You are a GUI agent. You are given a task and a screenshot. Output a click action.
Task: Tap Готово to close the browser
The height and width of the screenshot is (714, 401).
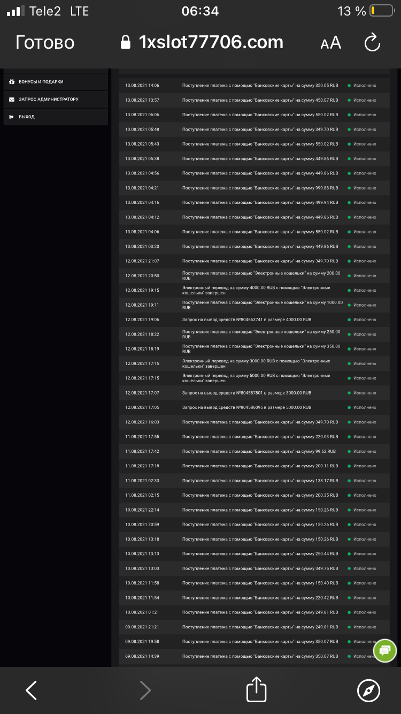click(45, 42)
